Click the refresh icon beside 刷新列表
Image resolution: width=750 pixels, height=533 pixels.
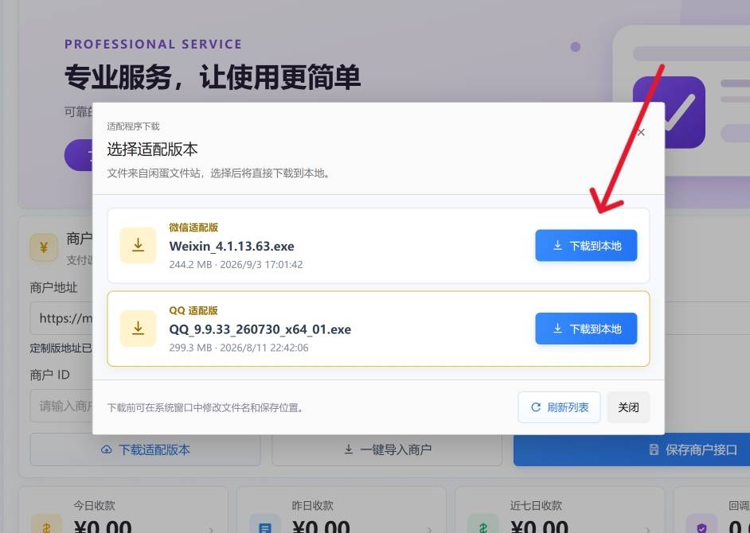click(536, 407)
